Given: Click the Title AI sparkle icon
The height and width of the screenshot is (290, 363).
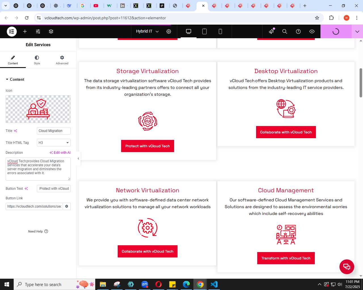Looking at the screenshot, I should pyautogui.click(x=16, y=131).
